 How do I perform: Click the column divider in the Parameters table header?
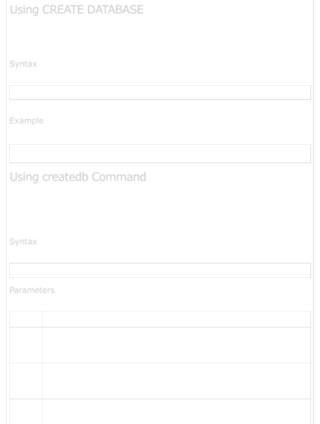[42, 319]
